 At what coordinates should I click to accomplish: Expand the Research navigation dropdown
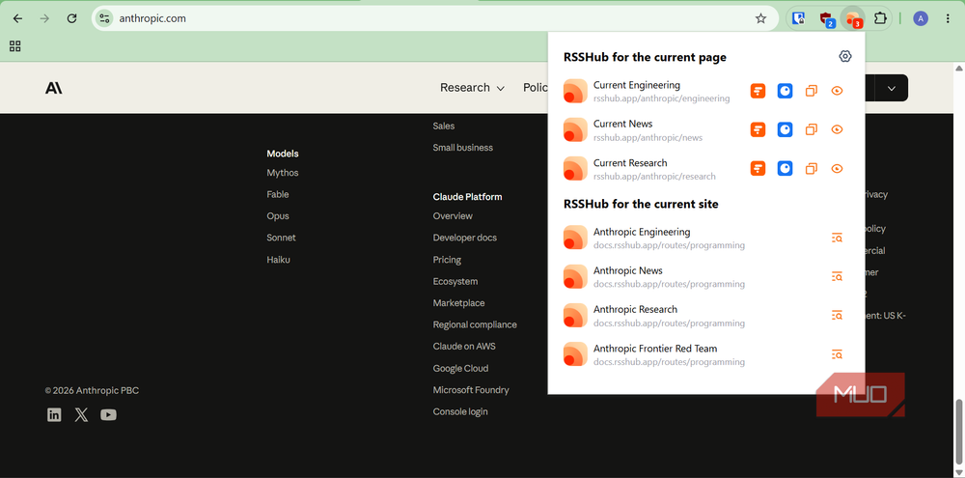tap(472, 88)
